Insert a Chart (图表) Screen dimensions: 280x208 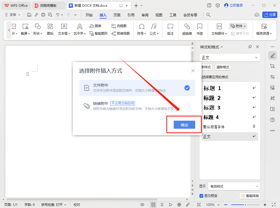pos(95,26)
